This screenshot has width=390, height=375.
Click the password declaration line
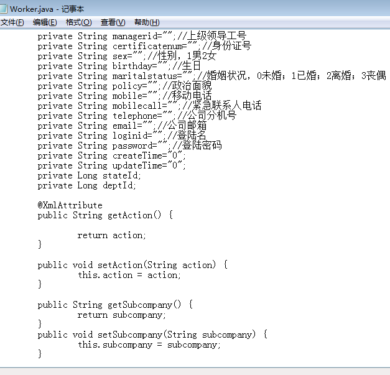click(x=129, y=146)
